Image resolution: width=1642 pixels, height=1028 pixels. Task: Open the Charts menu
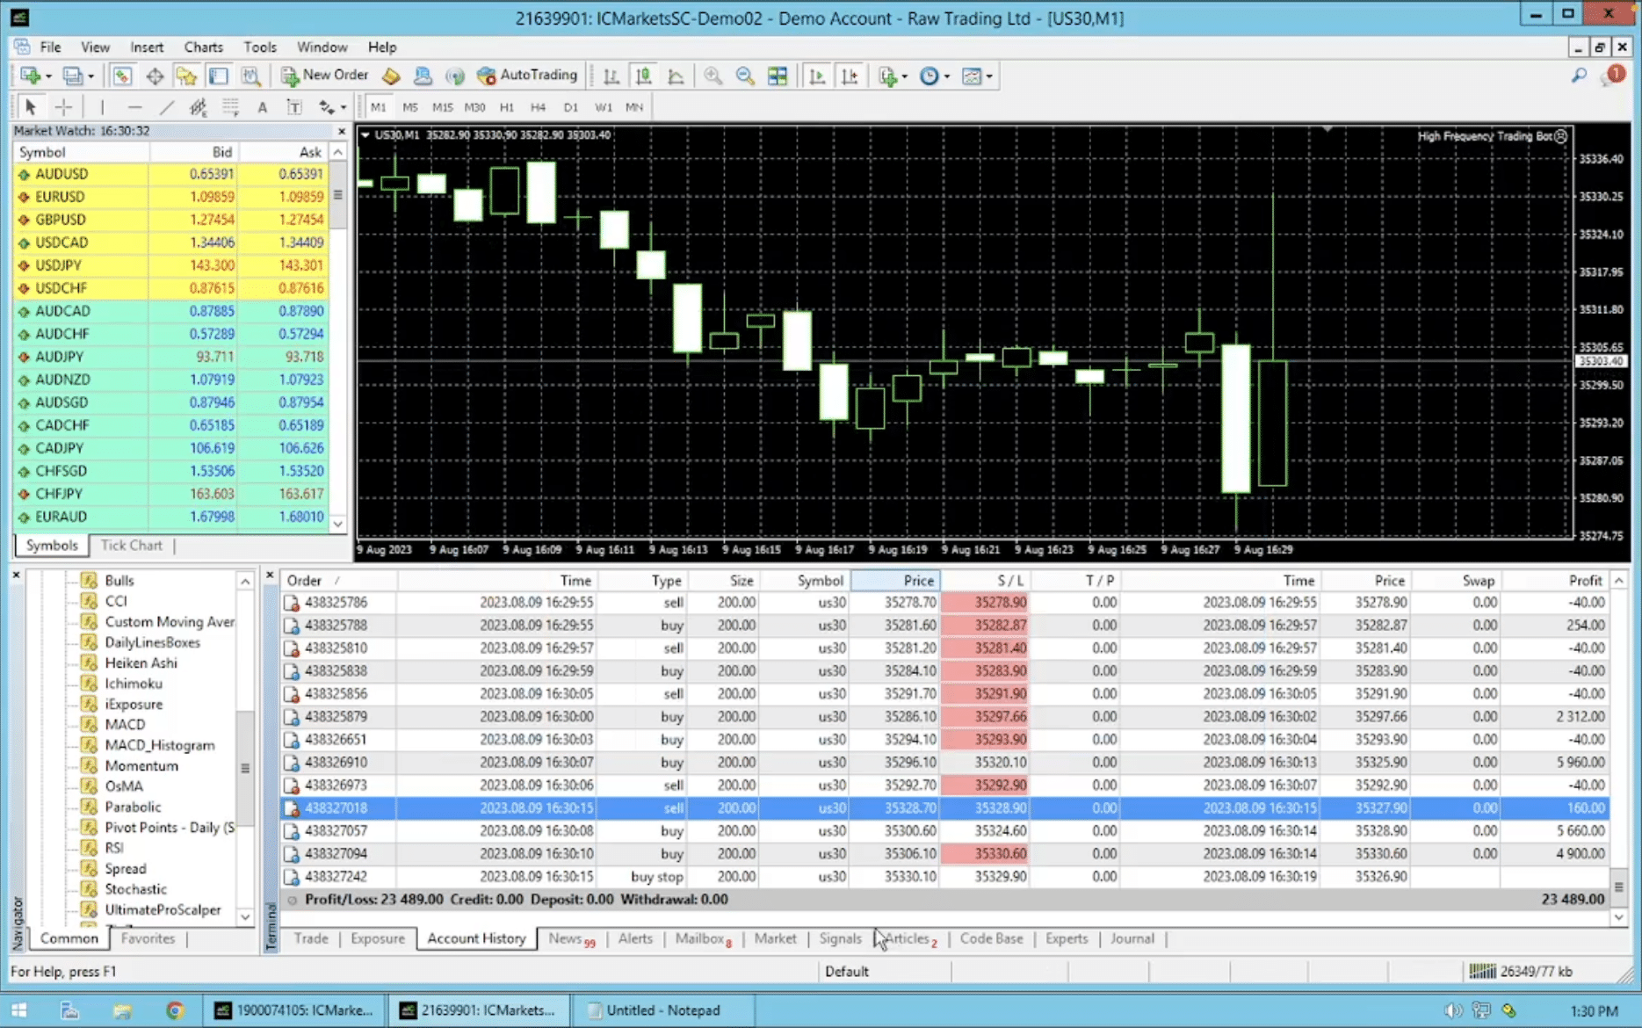[x=203, y=47]
